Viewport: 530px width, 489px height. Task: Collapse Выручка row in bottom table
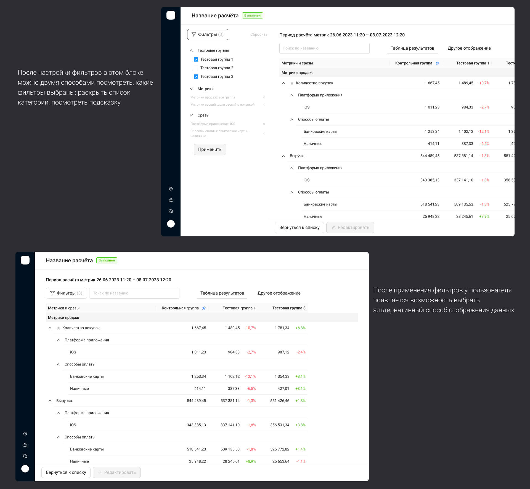click(50, 401)
